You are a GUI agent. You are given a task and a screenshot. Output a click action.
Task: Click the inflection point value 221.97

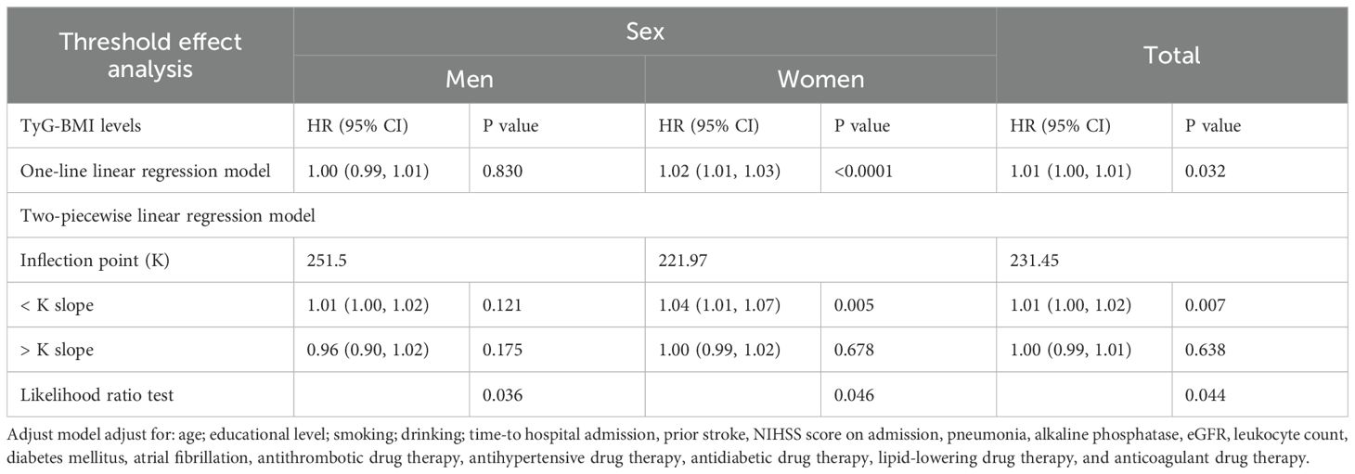(x=680, y=260)
